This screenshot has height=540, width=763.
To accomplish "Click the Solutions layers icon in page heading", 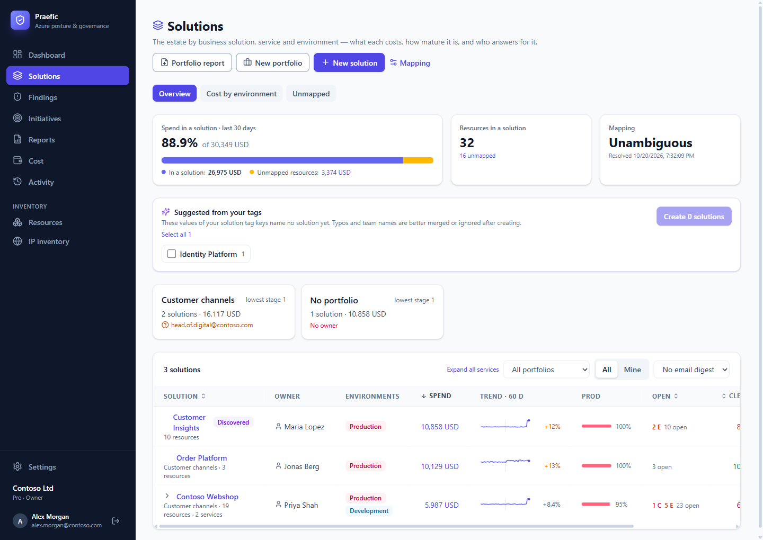I will click(158, 25).
